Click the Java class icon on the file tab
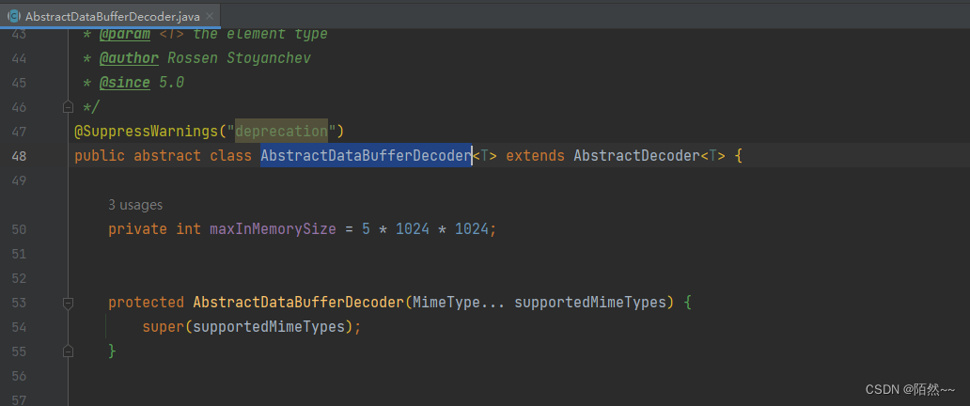Viewport: 970px width, 406px height. coord(13,17)
